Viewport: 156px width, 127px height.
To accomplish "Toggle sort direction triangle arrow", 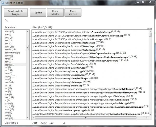I will (64, 123).
